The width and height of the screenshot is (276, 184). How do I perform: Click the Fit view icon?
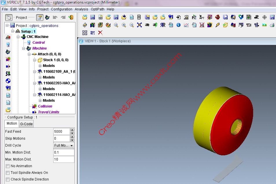point(139,25)
